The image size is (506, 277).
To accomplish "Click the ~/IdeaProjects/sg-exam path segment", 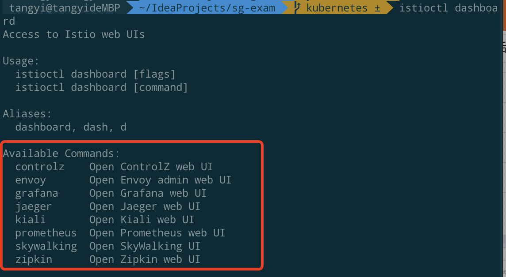I will [x=207, y=8].
